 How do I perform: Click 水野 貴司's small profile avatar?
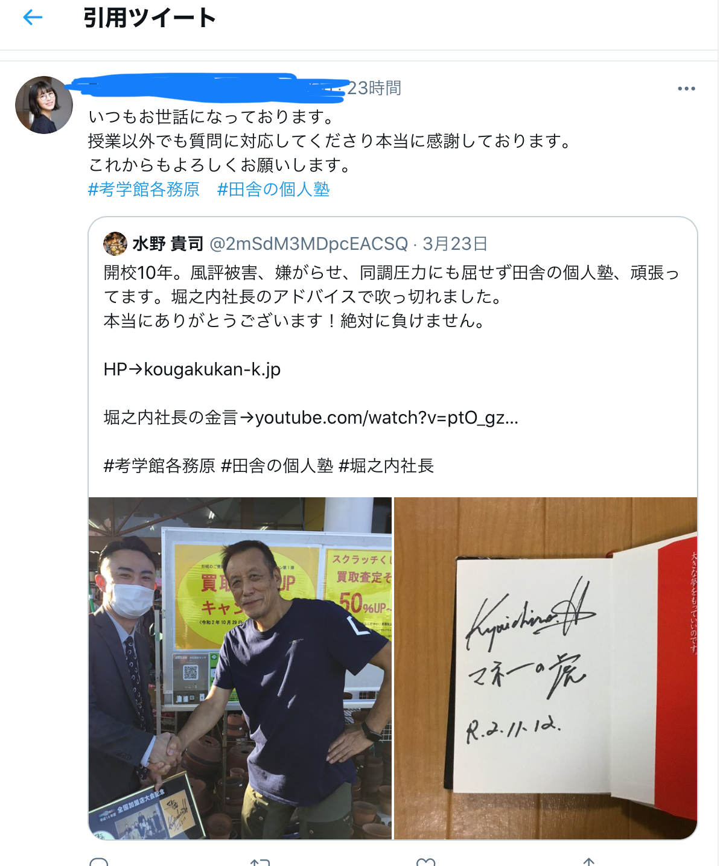[x=115, y=244]
